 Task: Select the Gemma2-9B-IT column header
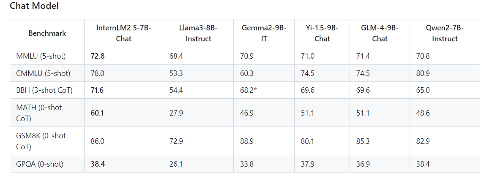point(264,33)
